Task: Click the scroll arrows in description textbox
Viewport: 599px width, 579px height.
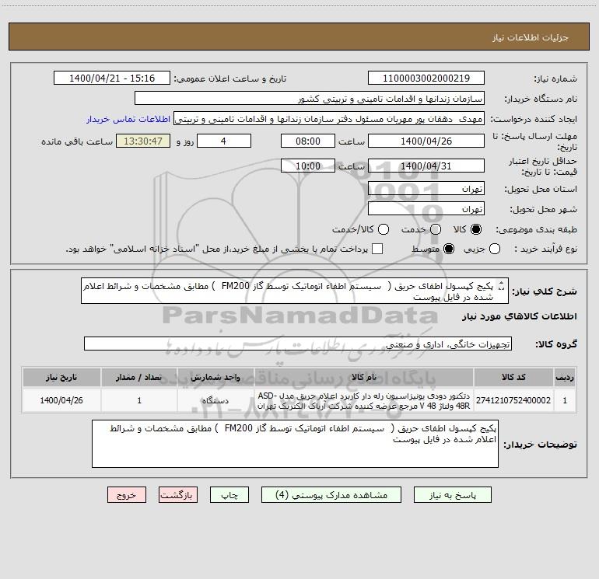Action: pos(502,285)
